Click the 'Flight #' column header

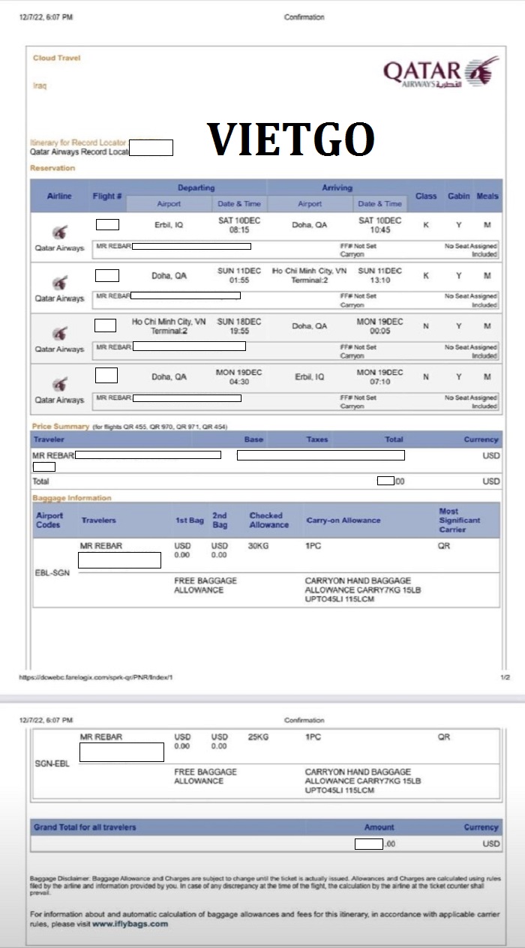tap(108, 196)
